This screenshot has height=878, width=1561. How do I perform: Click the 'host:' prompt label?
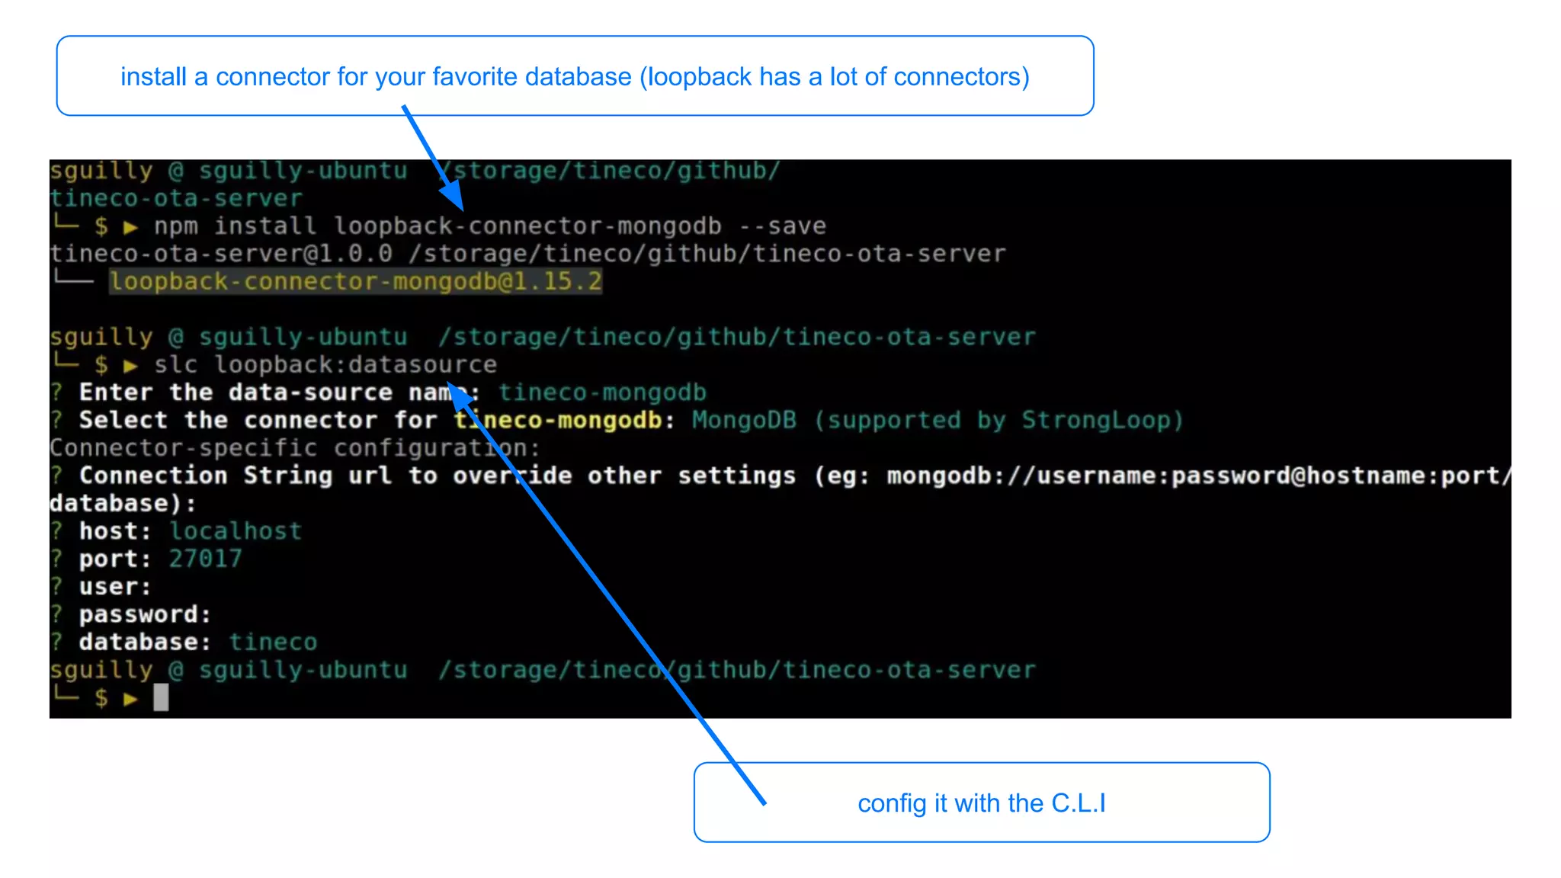pyautogui.click(x=115, y=531)
